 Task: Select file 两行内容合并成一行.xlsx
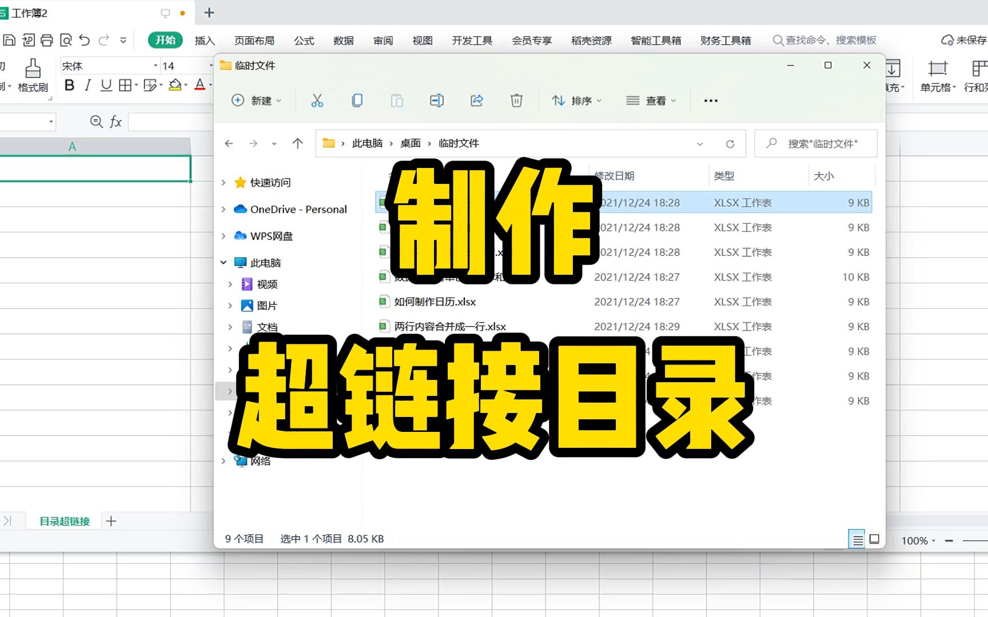point(450,326)
